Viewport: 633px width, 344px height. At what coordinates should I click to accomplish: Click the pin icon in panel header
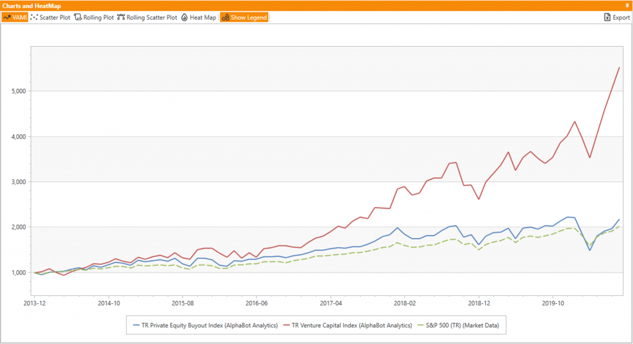click(x=627, y=6)
